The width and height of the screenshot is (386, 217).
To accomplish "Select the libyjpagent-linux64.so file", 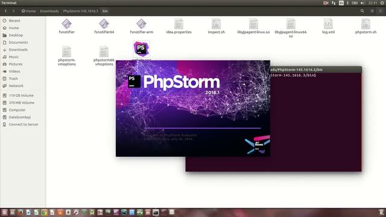I will [291, 28].
